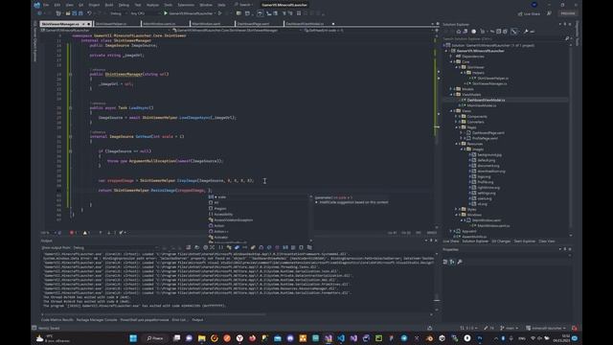This screenshot has height=345, width=613.
Task: Click the Solution Explorer search magnifier icon
Action: click(x=567, y=38)
